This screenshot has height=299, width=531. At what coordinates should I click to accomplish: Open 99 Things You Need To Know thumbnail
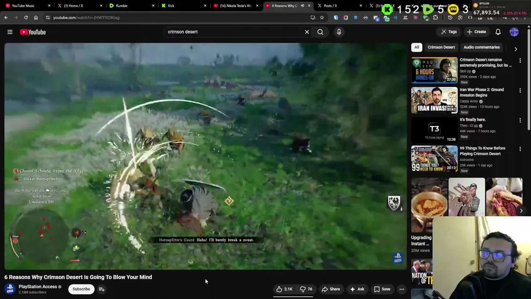tap(434, 159)
